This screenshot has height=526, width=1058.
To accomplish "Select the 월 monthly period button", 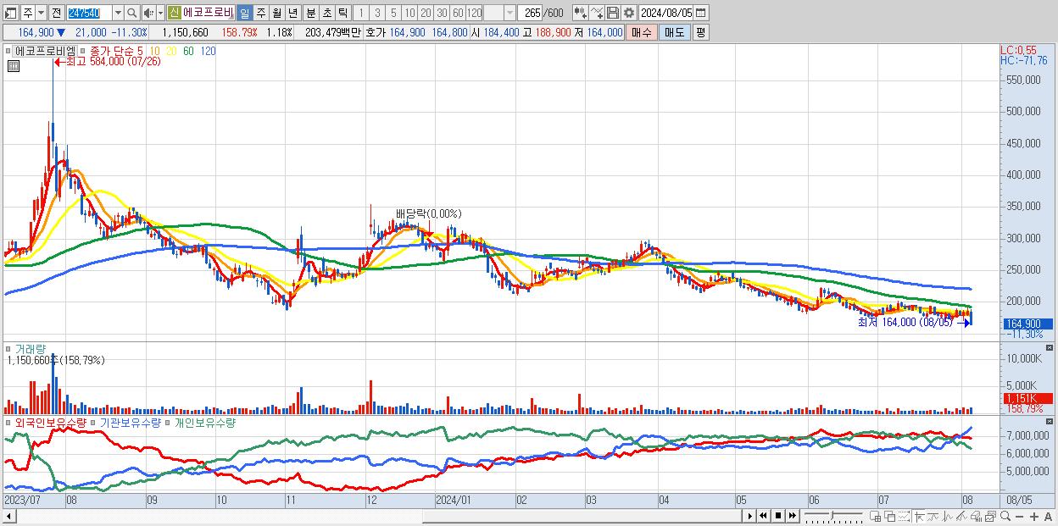I will point(276,13).
